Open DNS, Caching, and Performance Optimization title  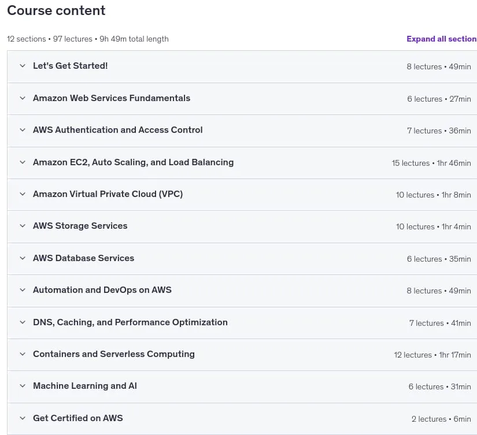click(x=130, y=322)
